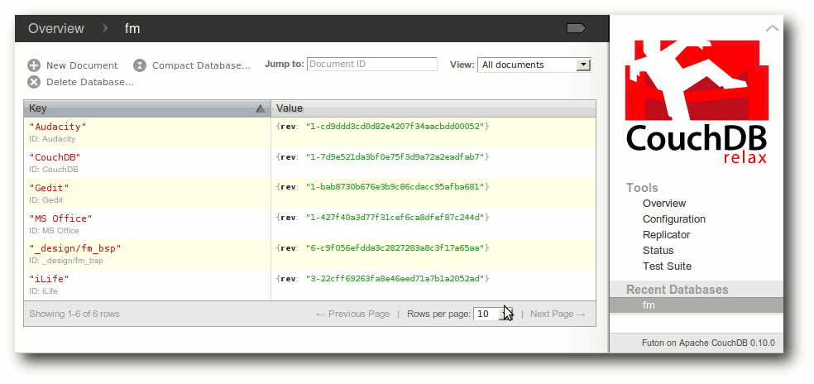The height and width of the screenshot is (384, 814).
Task: Click the Jump to Document ID field
Action: point(371,65)
